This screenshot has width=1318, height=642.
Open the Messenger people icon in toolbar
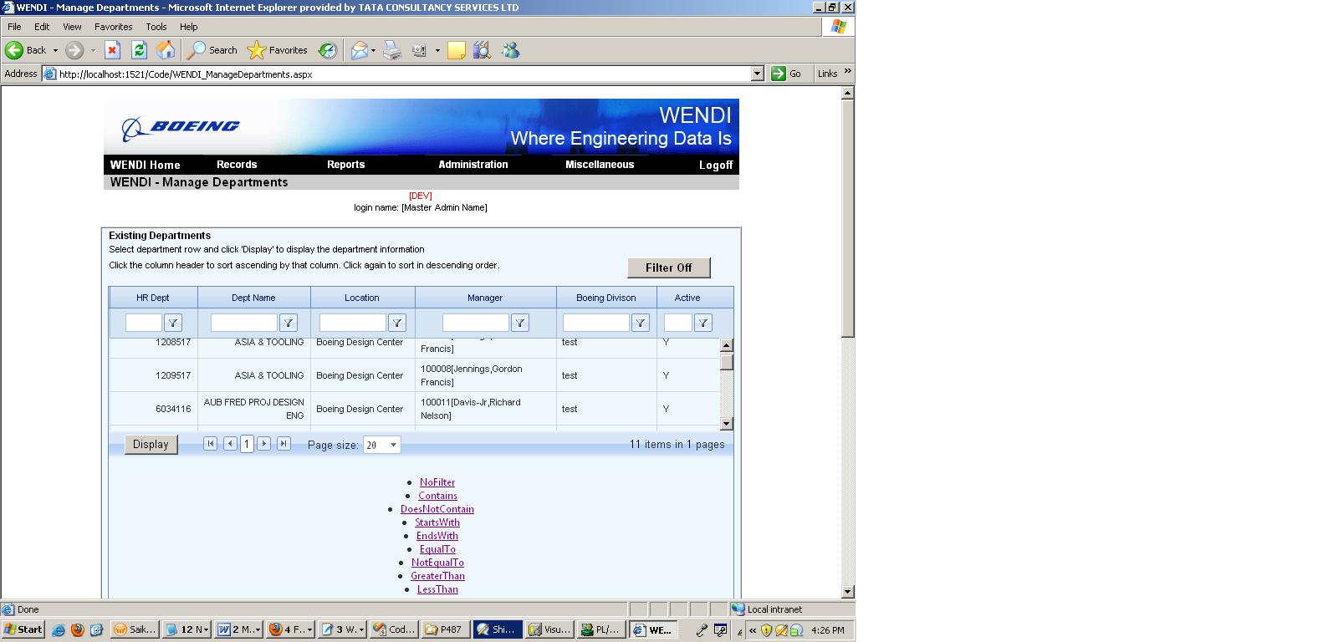[x=510, y=50]
